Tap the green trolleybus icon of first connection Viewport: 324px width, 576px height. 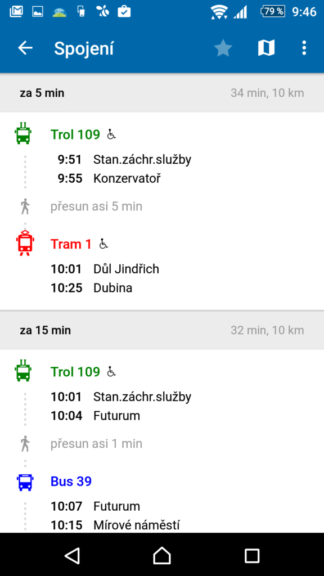23,134
